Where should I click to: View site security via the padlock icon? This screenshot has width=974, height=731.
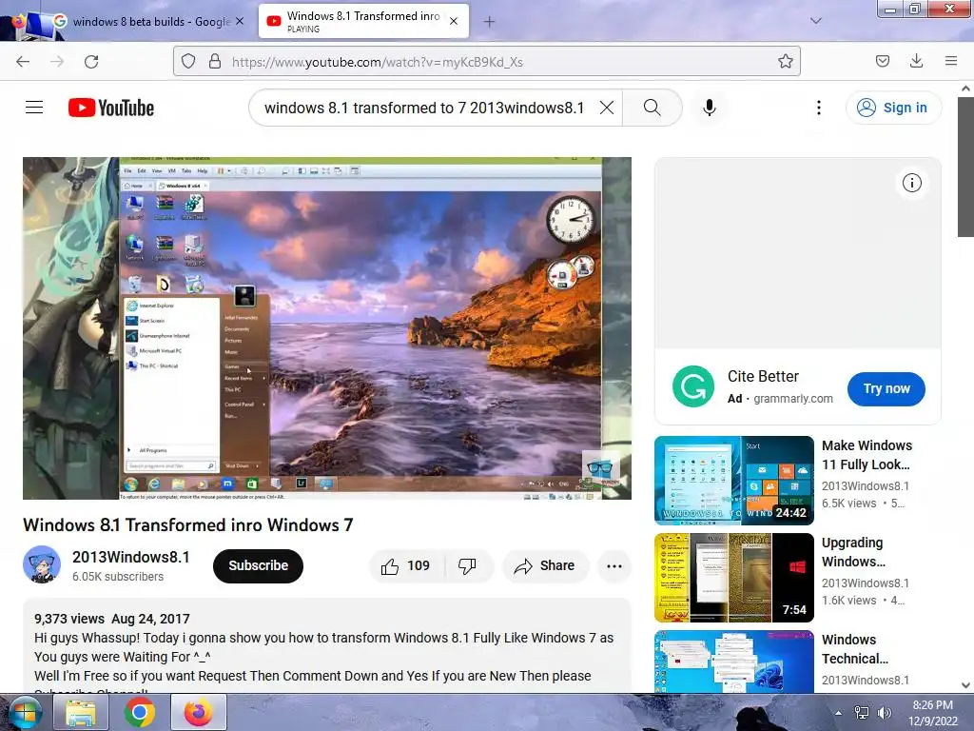point(215,62)
